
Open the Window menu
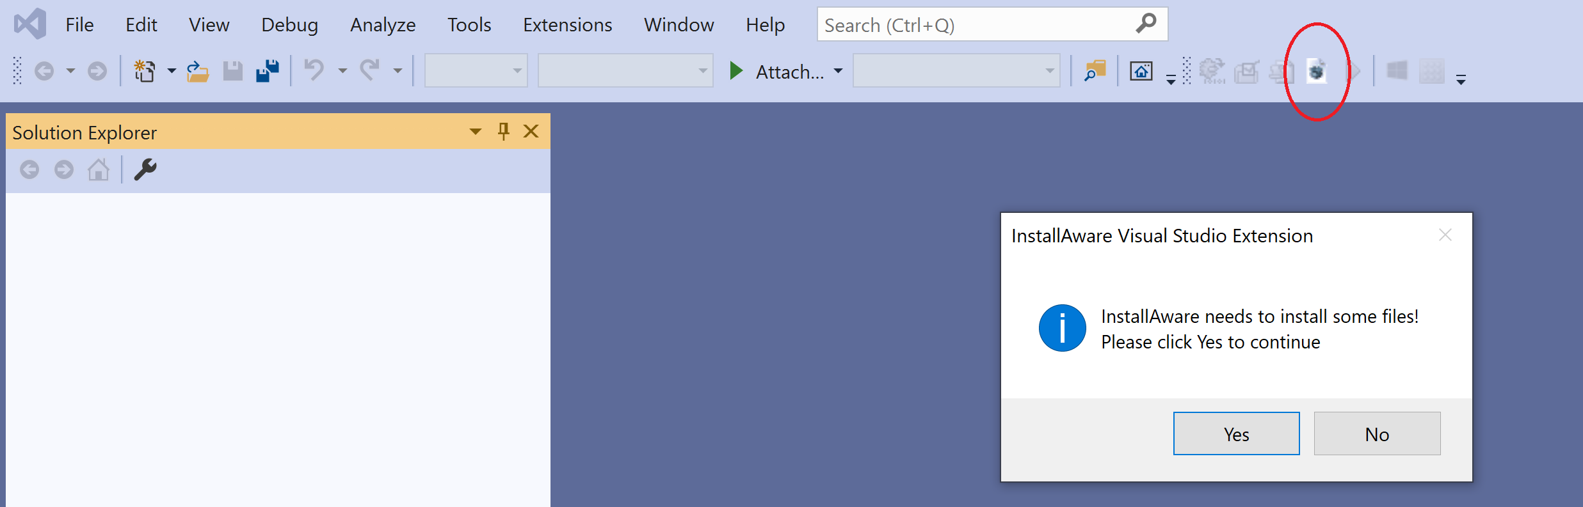(679, 25)
